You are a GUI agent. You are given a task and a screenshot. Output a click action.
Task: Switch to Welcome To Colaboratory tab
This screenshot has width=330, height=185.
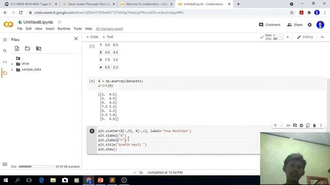(x=146, y=4)
